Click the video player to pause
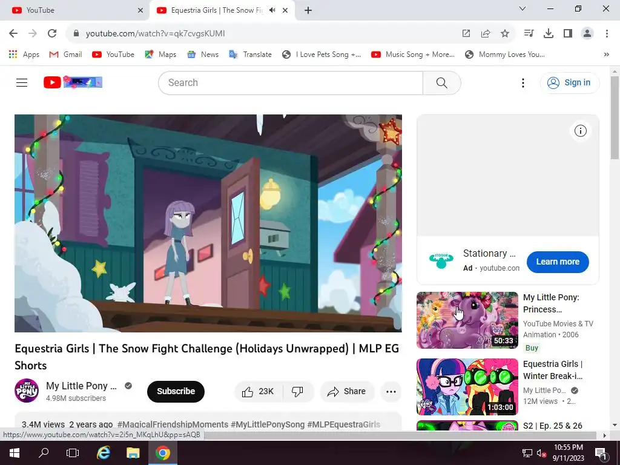This screenshot has width=620, height=465. pos(208,223)
